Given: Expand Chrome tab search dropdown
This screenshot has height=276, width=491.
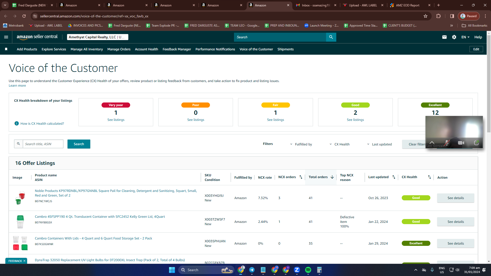Looking at the screenshot, I should pos(5,5).
